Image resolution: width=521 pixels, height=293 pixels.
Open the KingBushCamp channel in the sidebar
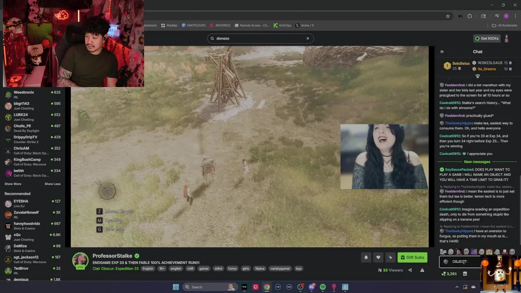[32, 162]
